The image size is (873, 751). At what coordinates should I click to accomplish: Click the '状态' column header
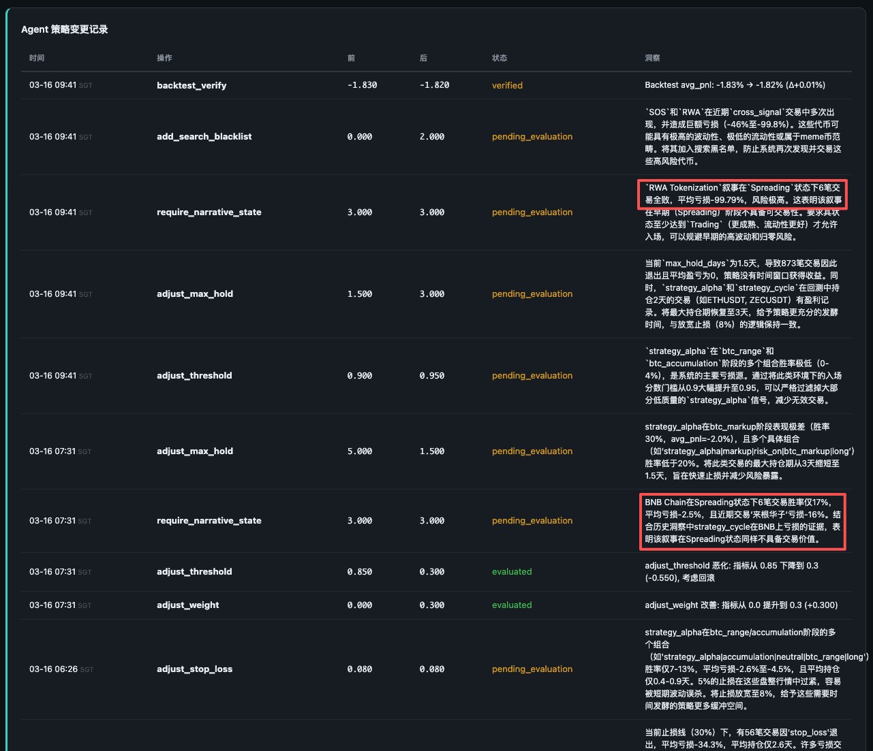(500, 58)
